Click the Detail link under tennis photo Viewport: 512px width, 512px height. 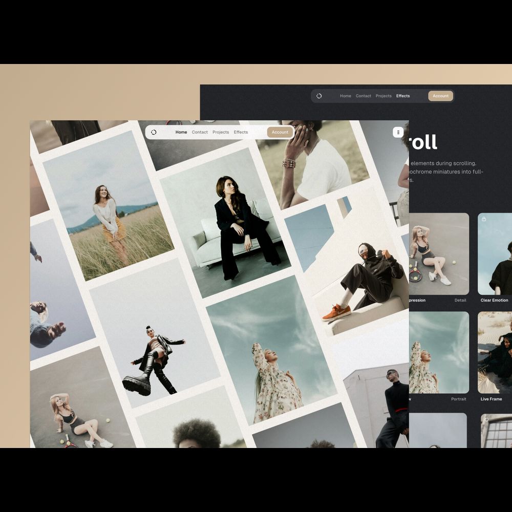(x=460, y=301)
